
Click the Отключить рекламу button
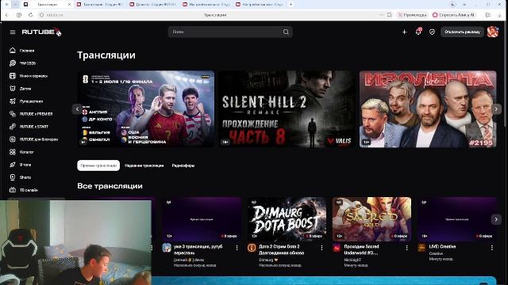462,32
